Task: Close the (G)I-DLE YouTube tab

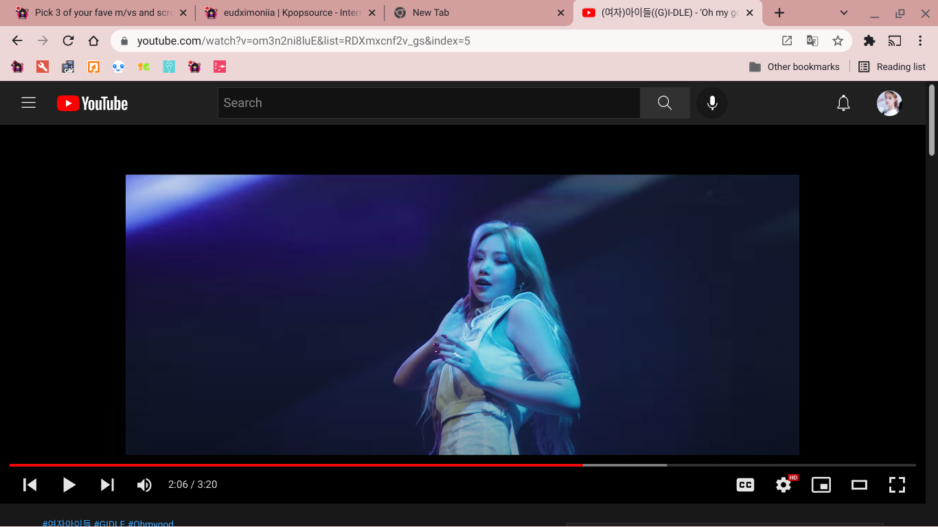Action: click(749, 13)
